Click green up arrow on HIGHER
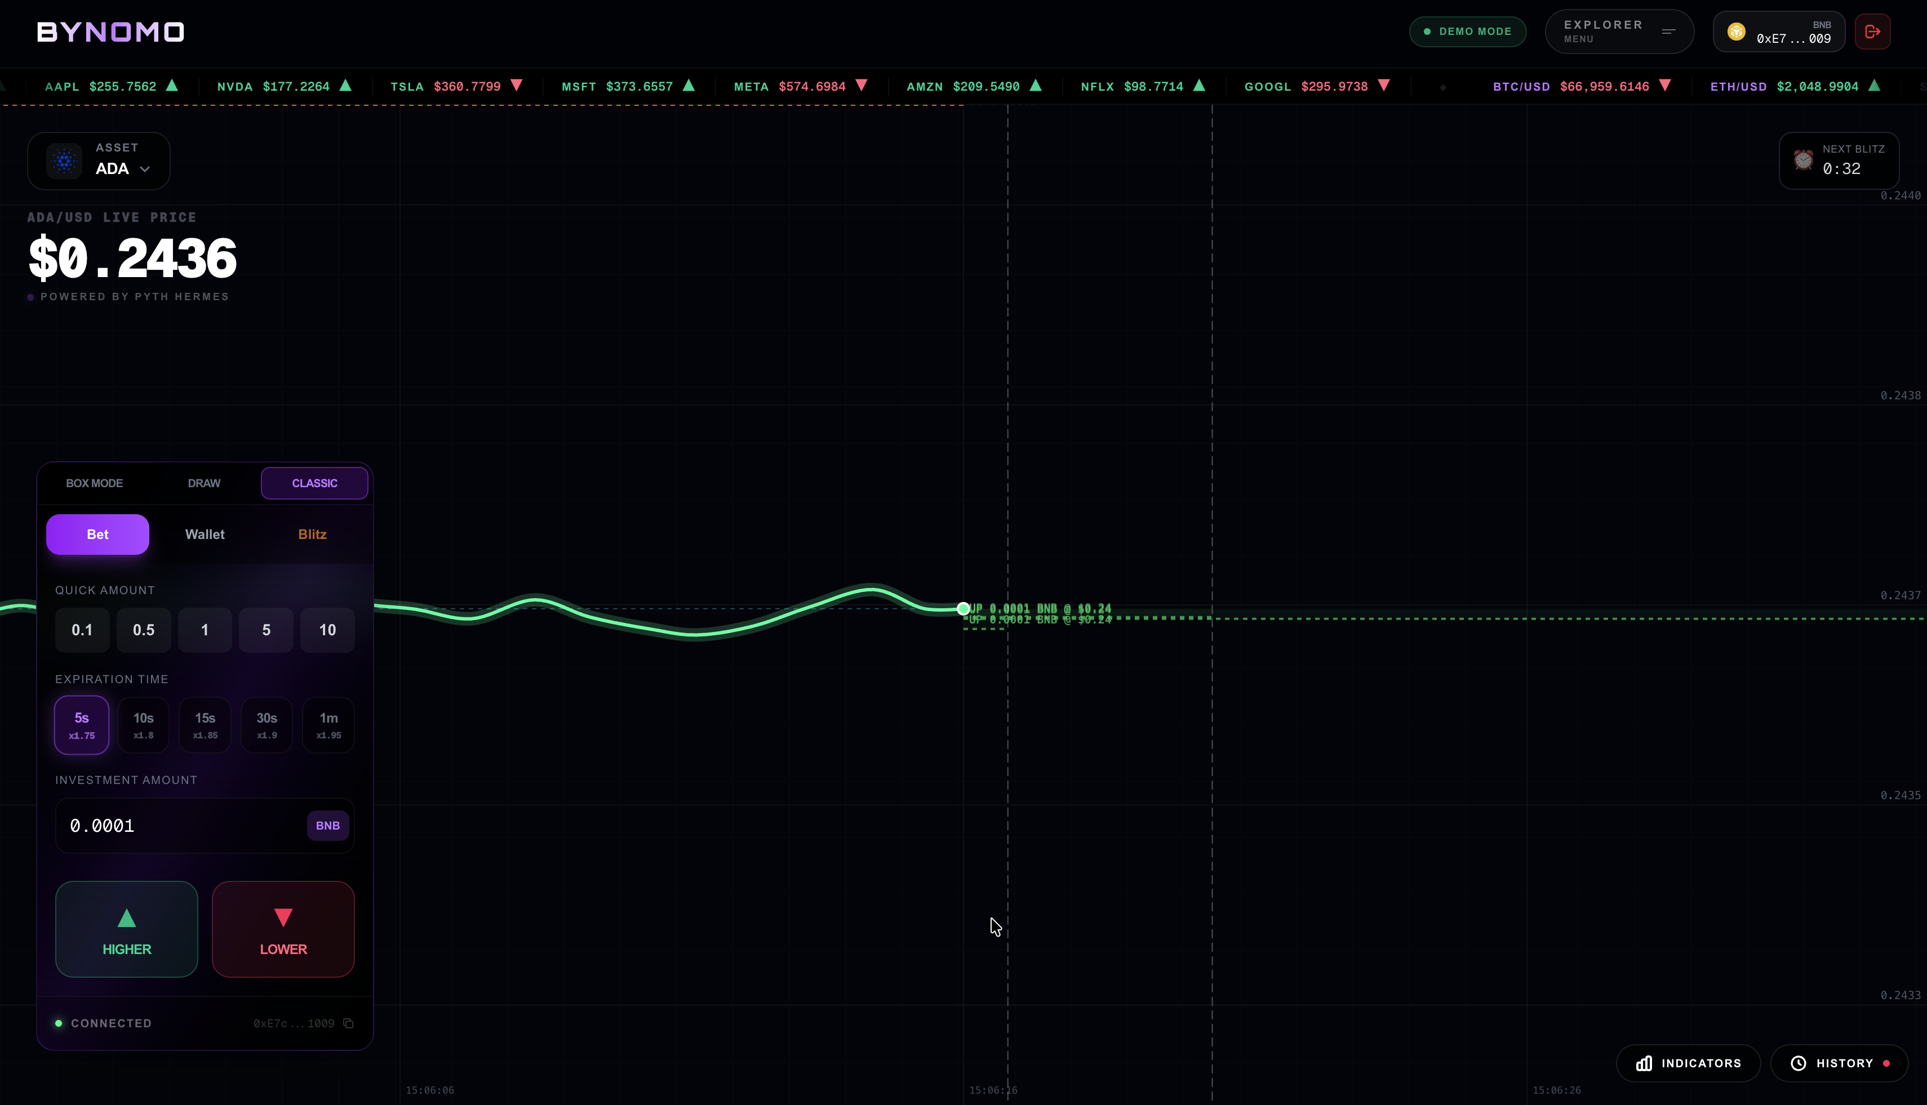1927x1105 pixels. point(127,919)
